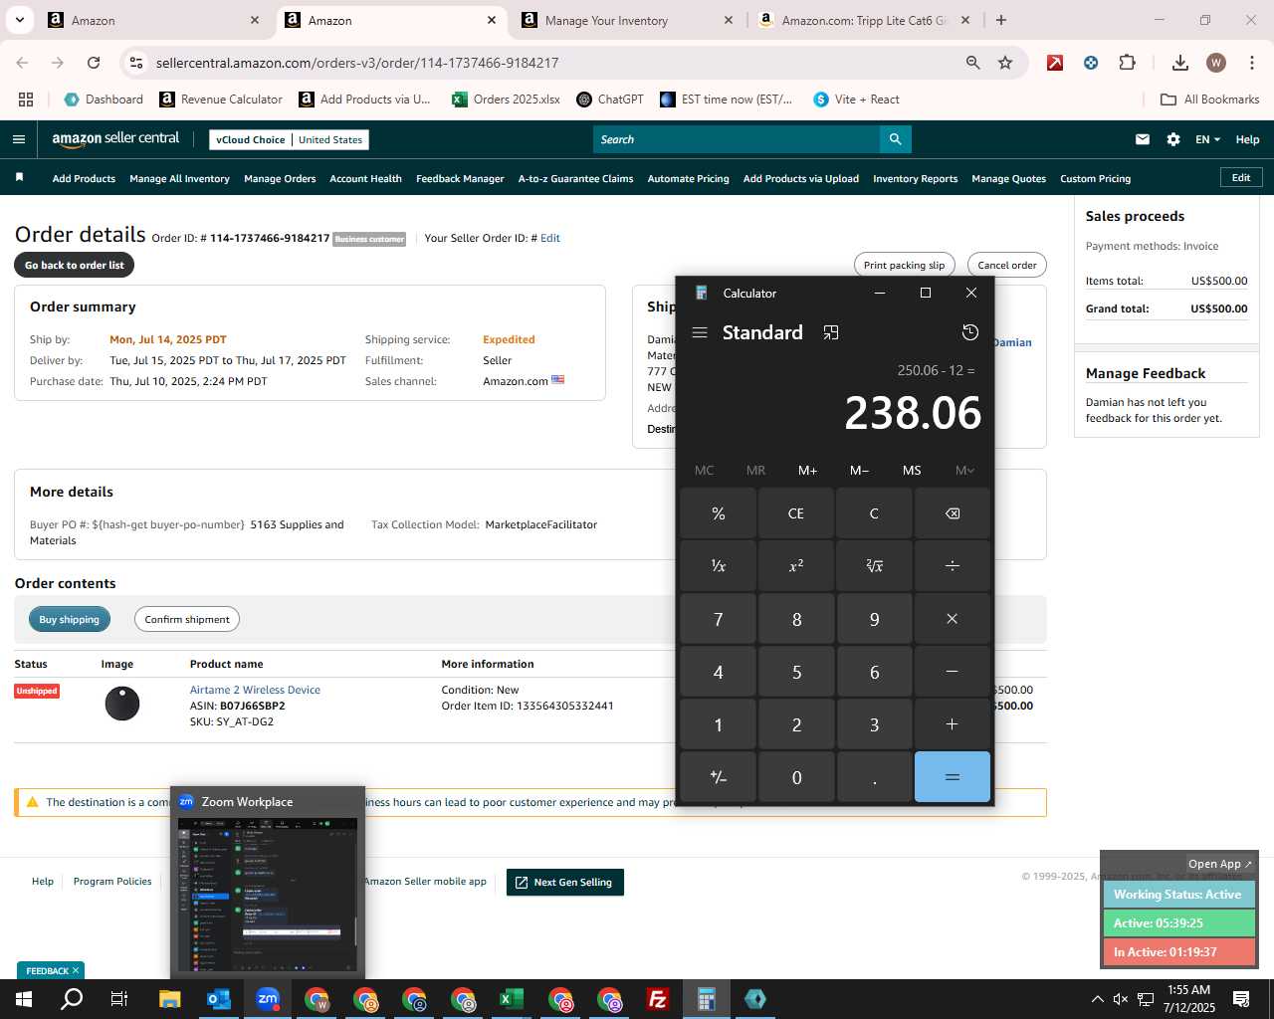Click the Calculator multiply key
Screen dimensions: 1274x1019
[x=953, y=619]
